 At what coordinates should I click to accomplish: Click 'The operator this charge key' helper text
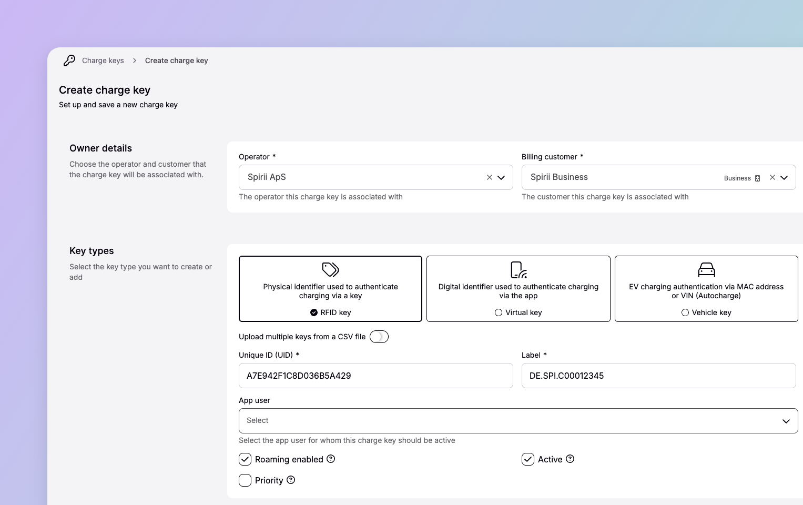pos(321,197)
